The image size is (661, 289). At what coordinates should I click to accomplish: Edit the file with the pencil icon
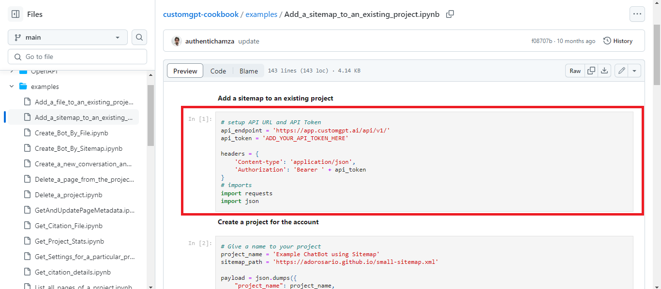click(x=622, y=71)
